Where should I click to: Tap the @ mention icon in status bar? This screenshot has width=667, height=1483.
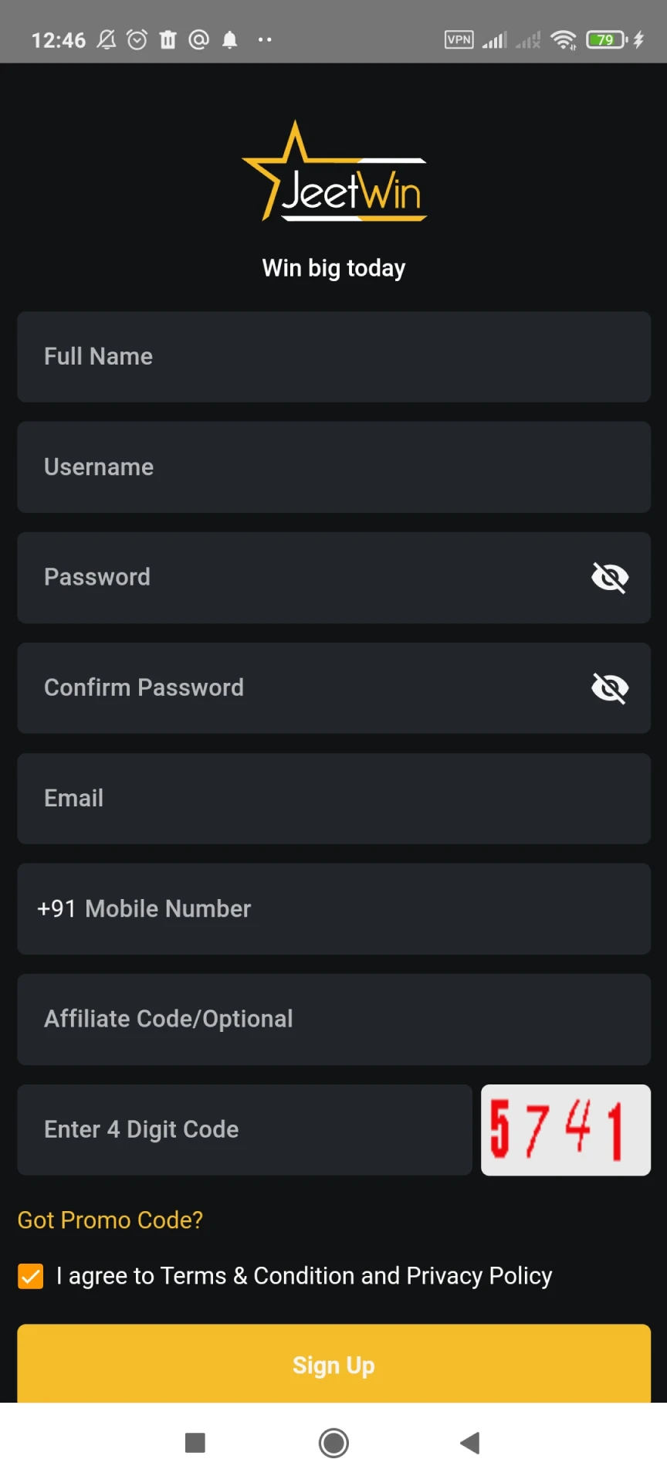[198, 39]
